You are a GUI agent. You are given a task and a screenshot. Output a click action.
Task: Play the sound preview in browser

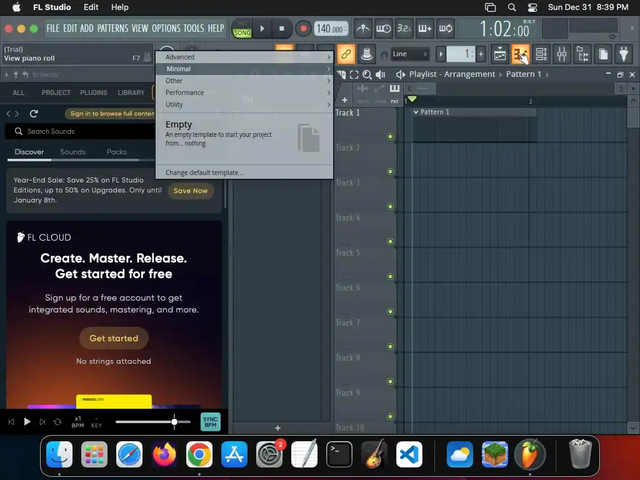27,422
